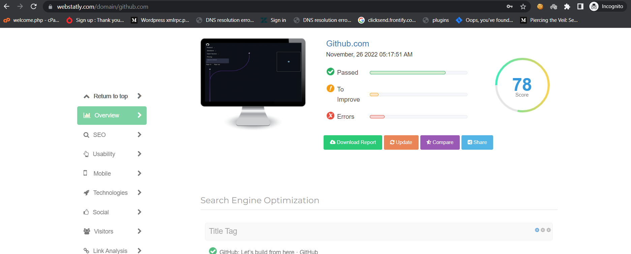
Task: Click the Link Analysis chain icon
Action: click(x=86, y=251)
